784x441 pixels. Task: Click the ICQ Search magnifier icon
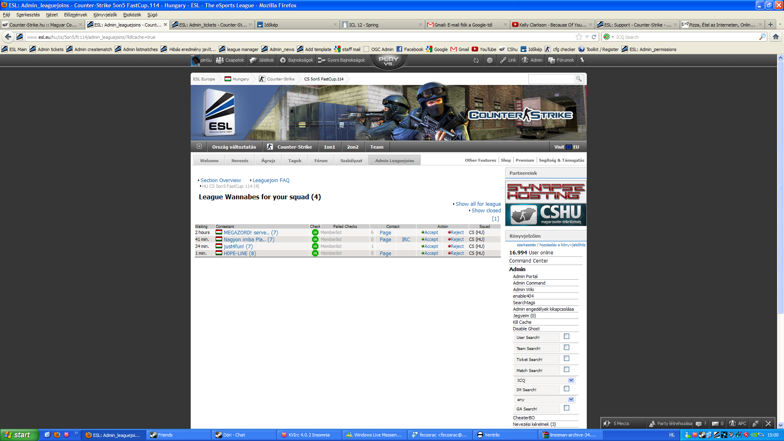click(x=762, y=37)
